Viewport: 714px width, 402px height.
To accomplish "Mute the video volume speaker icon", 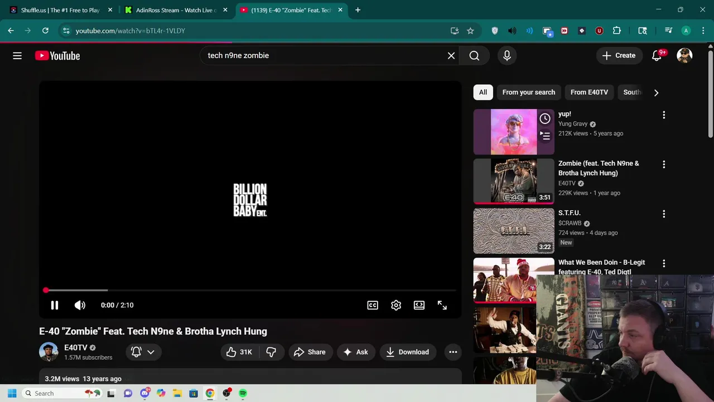I will [80, 305].
